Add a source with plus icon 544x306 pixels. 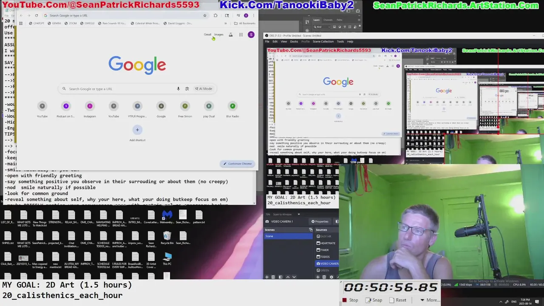click(x=318, y=277)
